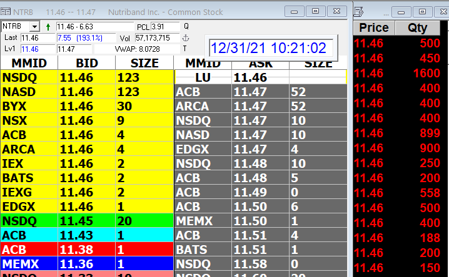Click the Q letter indicator

pyautogui.click(x=186, y=26)
